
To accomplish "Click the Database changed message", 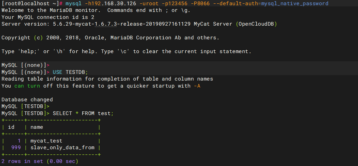I will coord(27,99).
